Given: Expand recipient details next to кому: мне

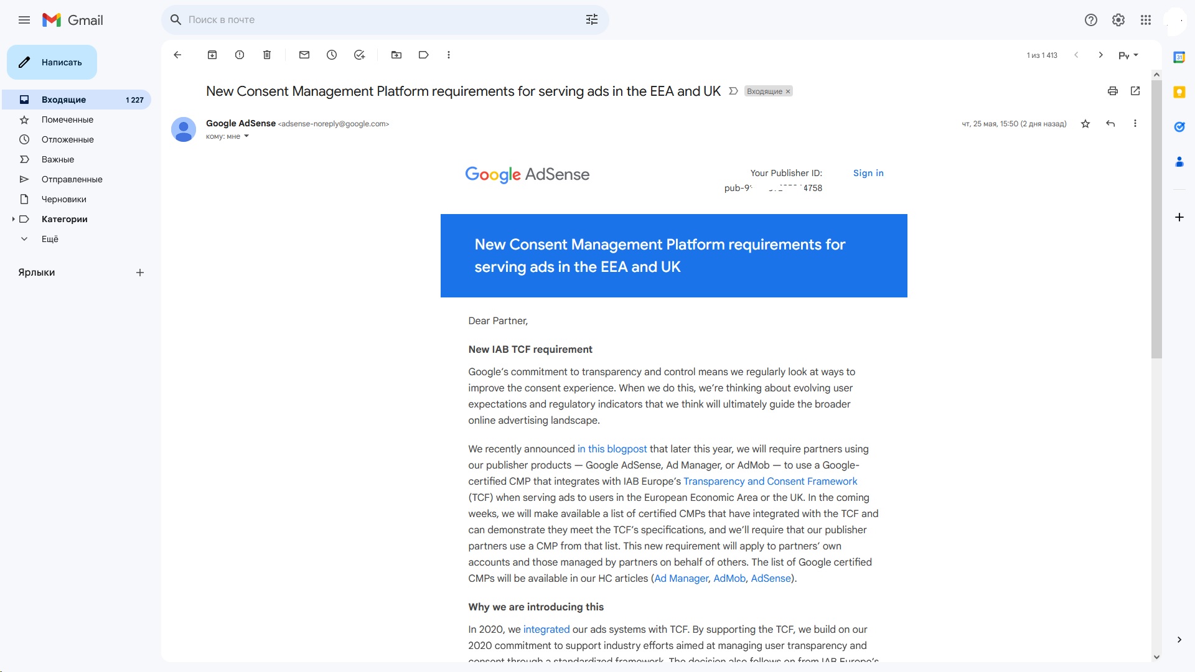Looking at the screenshot, I should click(x=246, y=136).
